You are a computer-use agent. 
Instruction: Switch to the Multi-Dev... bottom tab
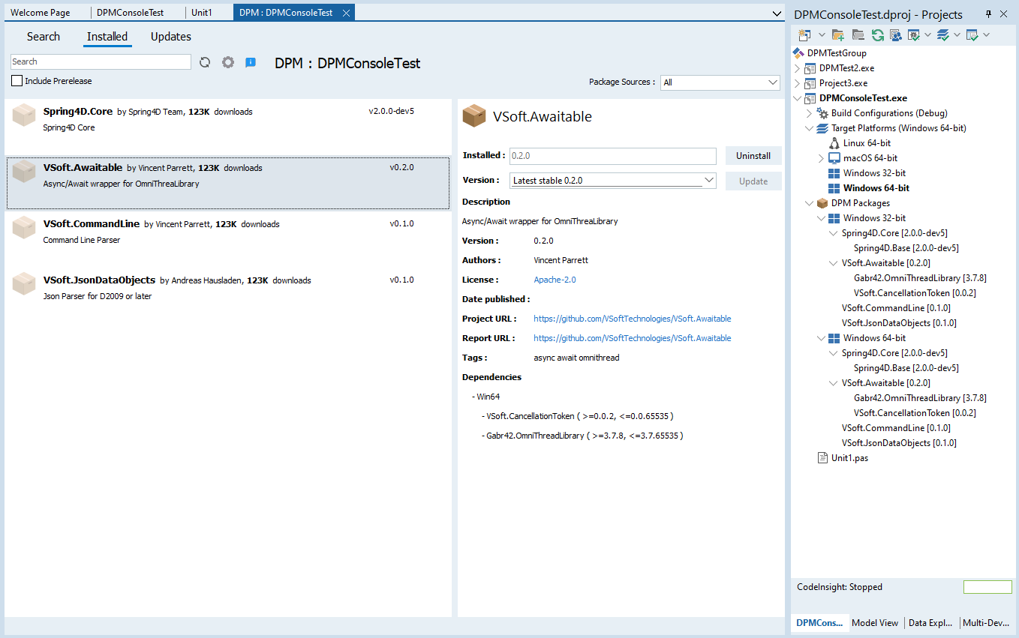[x=986, y=622]
